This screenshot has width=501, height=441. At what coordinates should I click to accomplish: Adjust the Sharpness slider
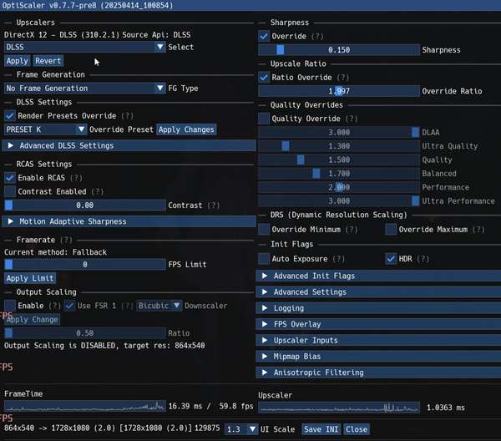(x=338, y=50)
